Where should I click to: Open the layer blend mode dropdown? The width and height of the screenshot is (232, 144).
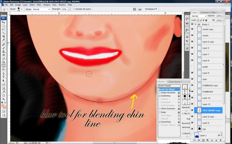click(199, 16)
